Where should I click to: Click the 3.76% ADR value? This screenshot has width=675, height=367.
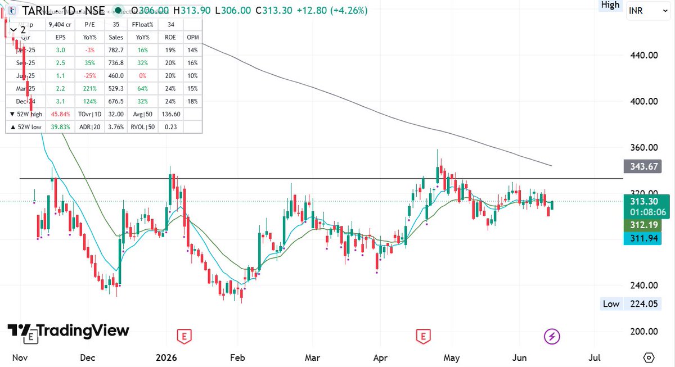[116, 127]
